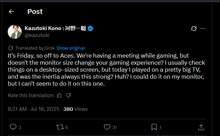View the 380 Views count

point(75,109)
